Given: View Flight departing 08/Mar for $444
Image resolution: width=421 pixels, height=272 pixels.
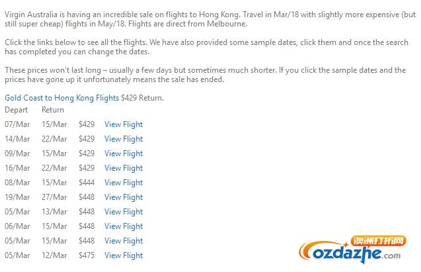Looking at the screenshot, I should click(124, 183).
